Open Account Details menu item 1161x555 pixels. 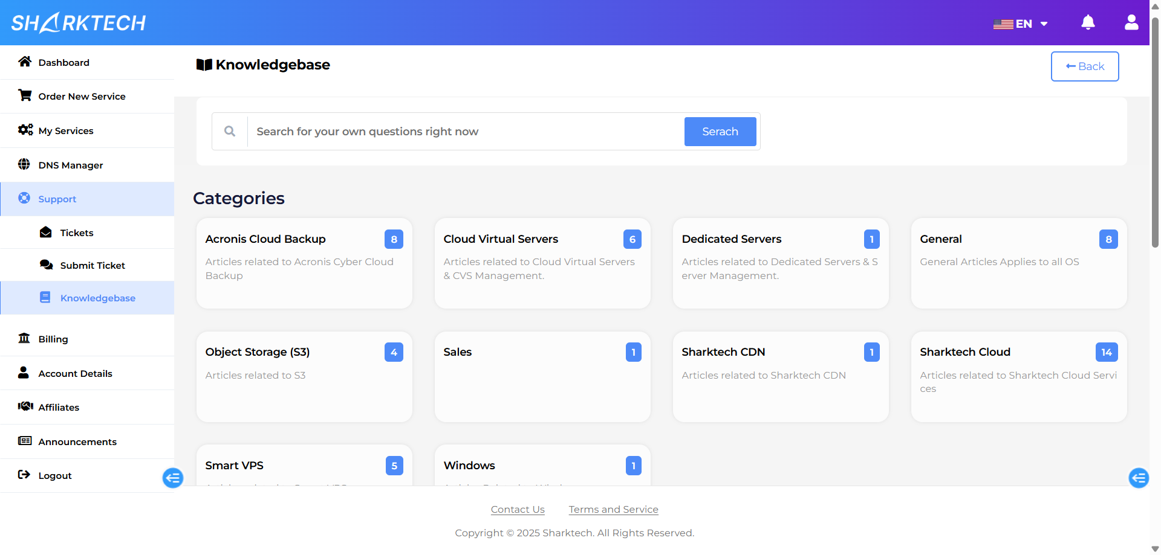coord(87,373)
